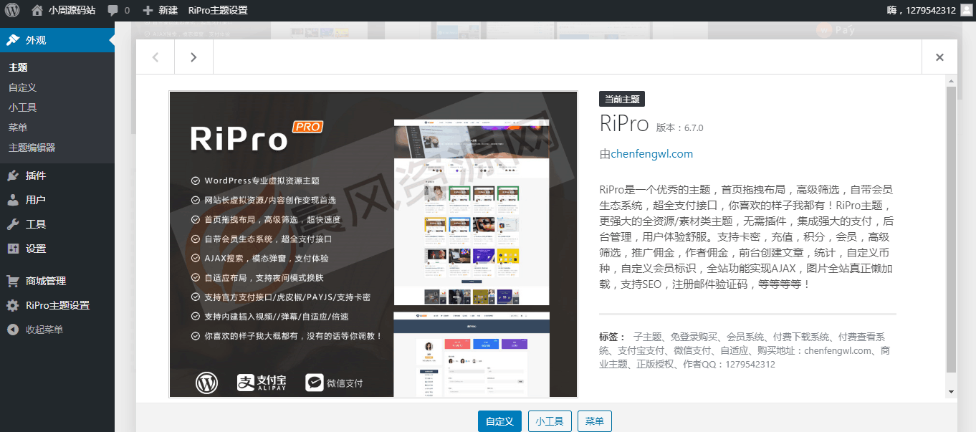Click the 用户 users icon
976x432 pixels.
[14, 200]
